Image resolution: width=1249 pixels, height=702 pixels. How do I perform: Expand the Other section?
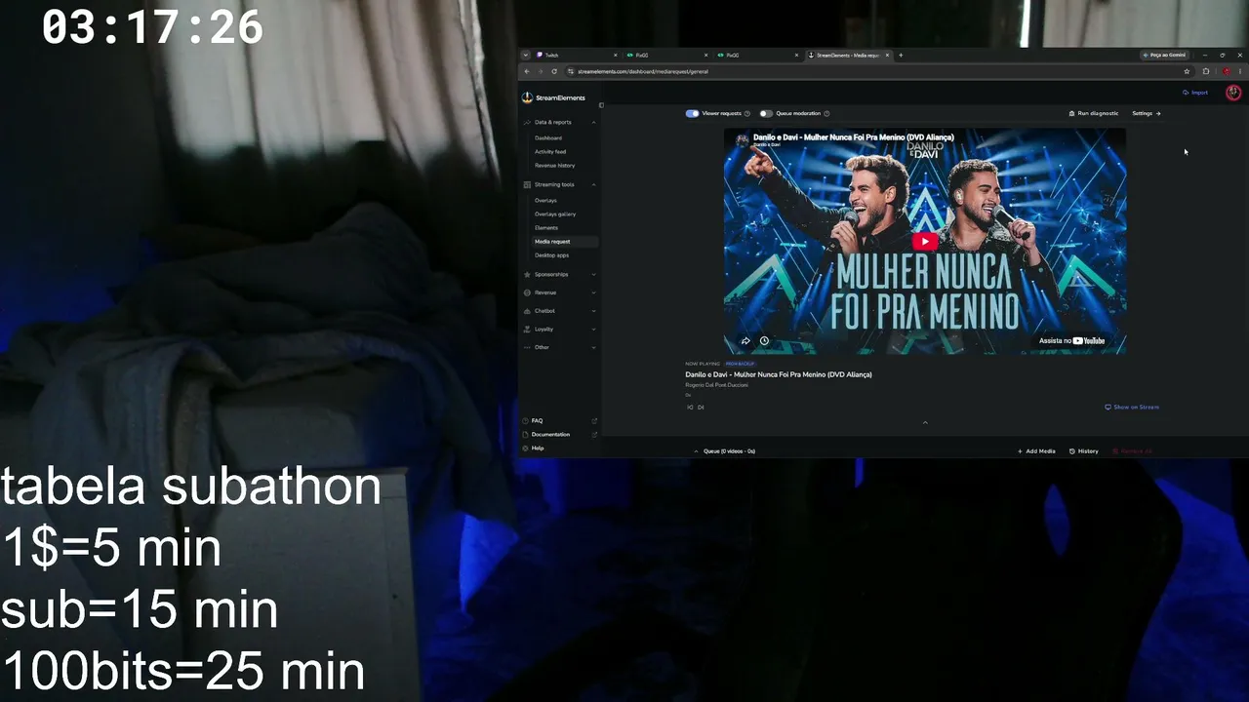(594, 347)
